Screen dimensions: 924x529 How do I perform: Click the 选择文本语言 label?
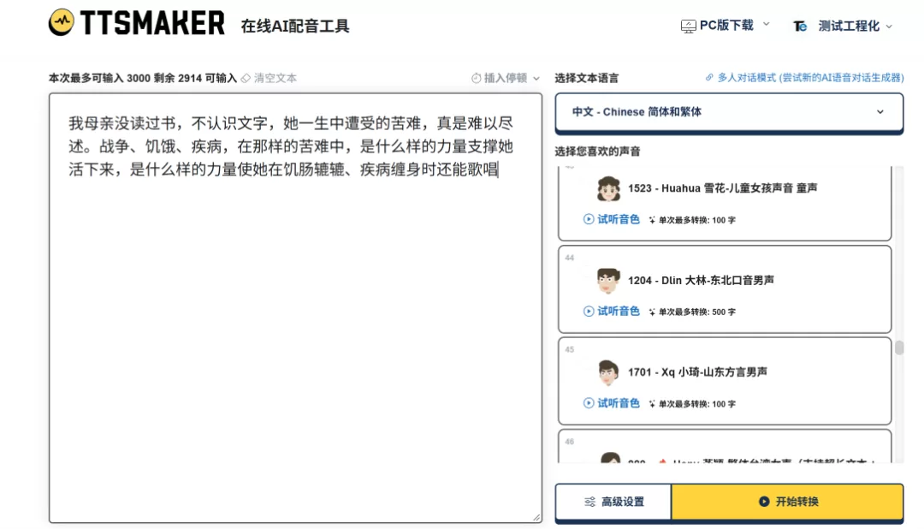pyautogui.click(x=586, y=78)
